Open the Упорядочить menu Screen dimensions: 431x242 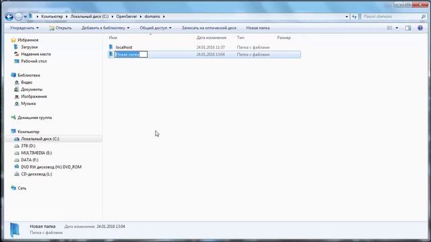click(24, 28)
